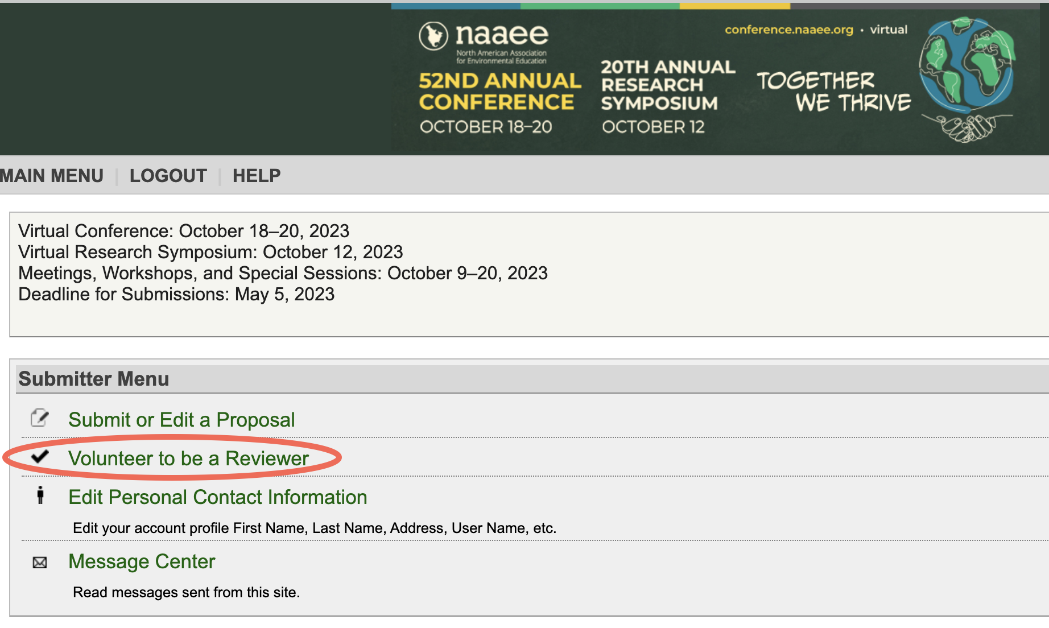The width and height of the screenshot is (1049, 628).
Task: Open the Message Center
Action: click(x=141, y=562)
